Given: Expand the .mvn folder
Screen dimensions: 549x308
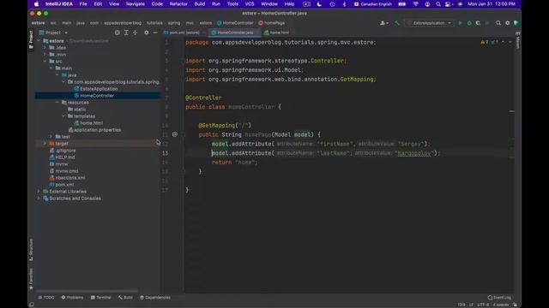Looking at the screenshot, I should (45, 55).
